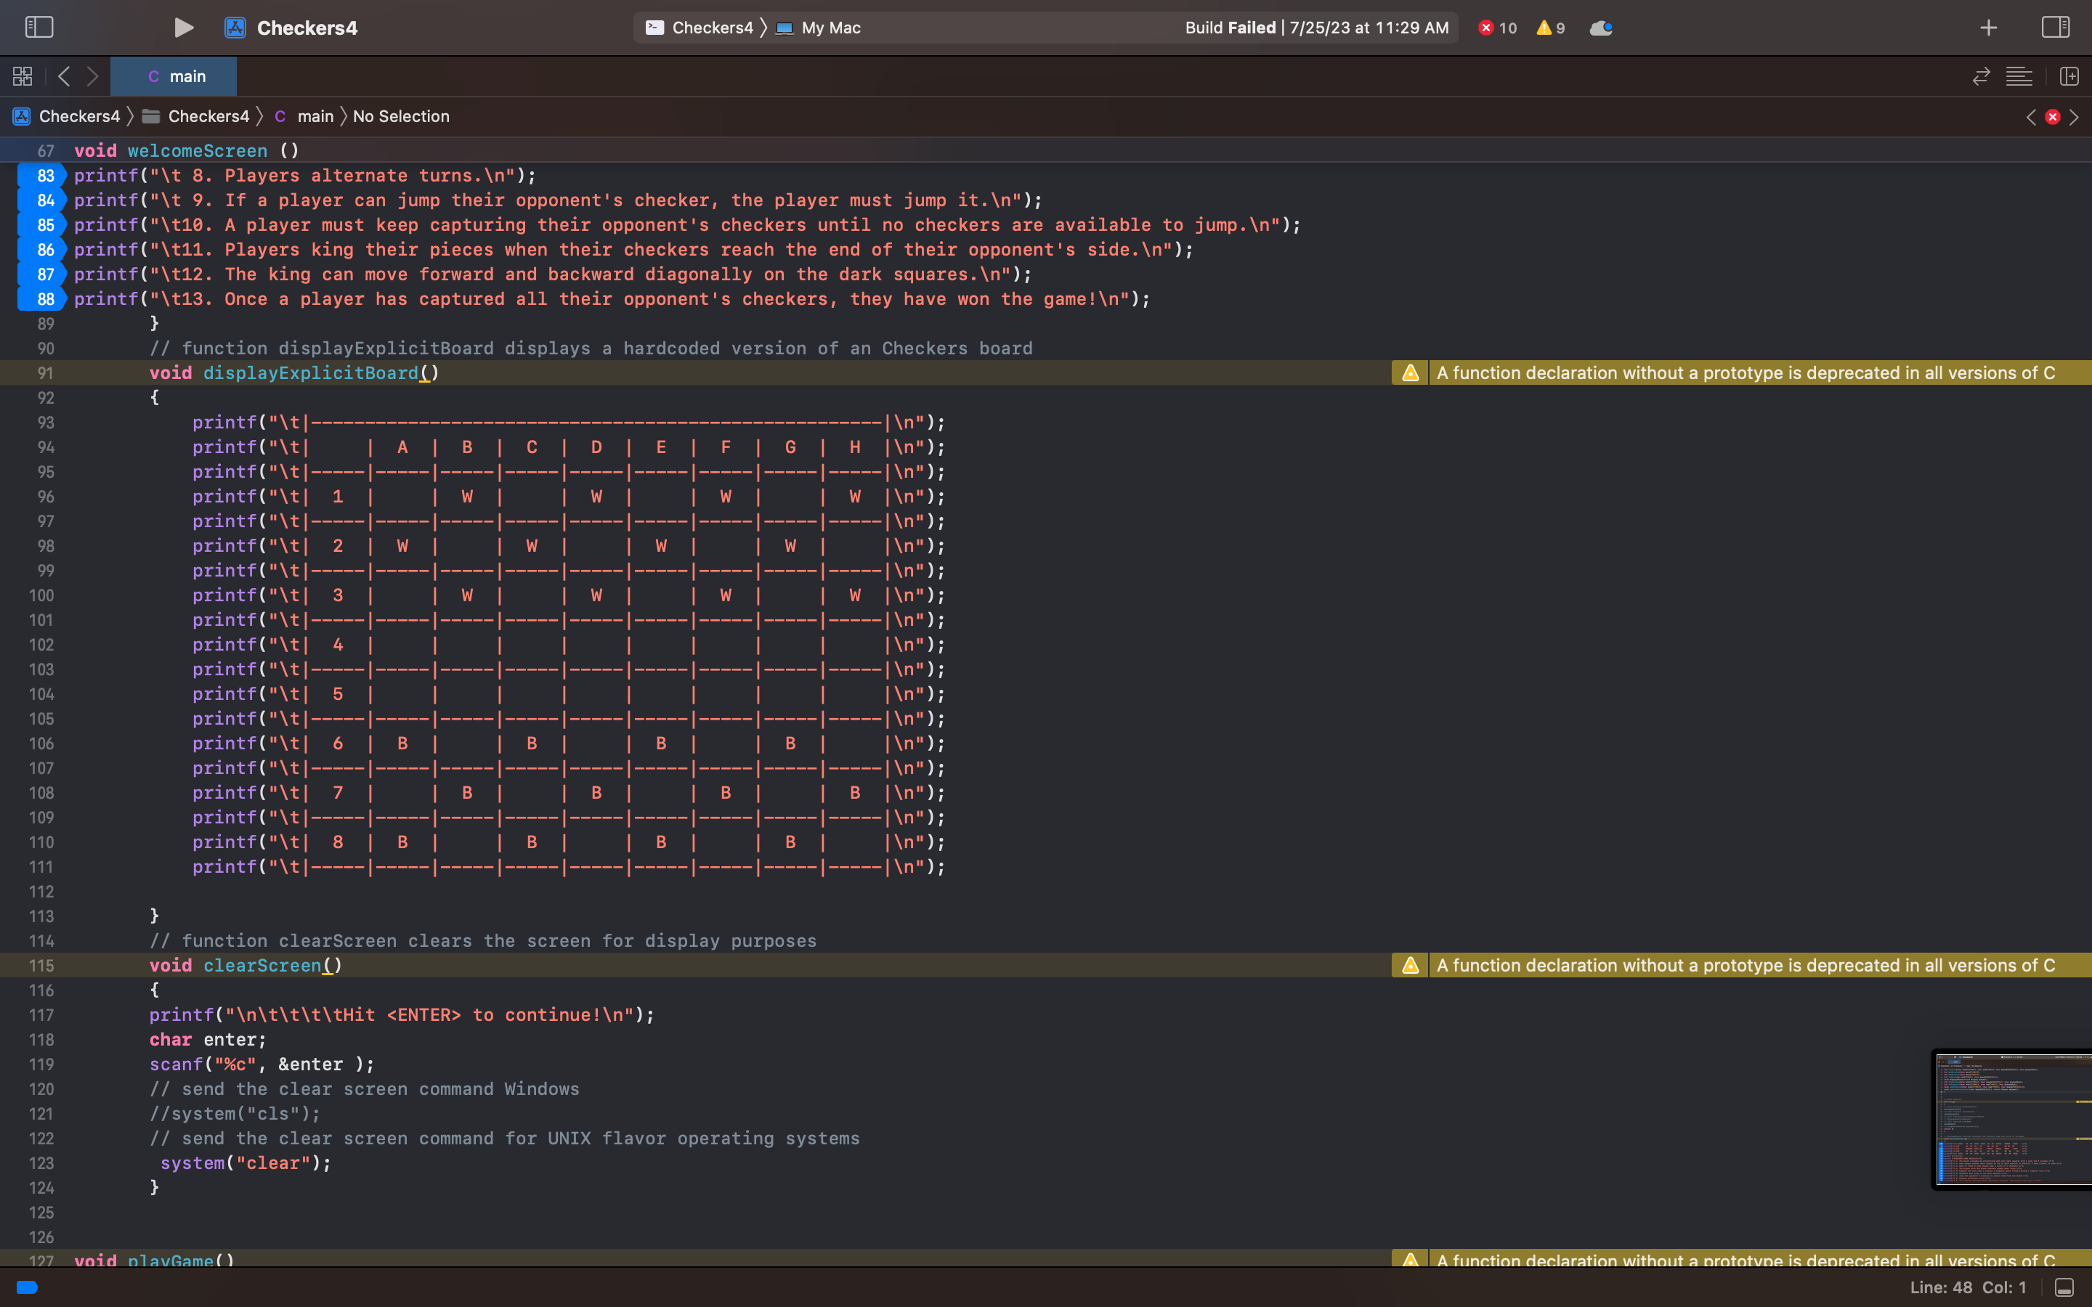Open the No Selection function picker in jump bar
2092x1307 pixels.
[400, 116]
